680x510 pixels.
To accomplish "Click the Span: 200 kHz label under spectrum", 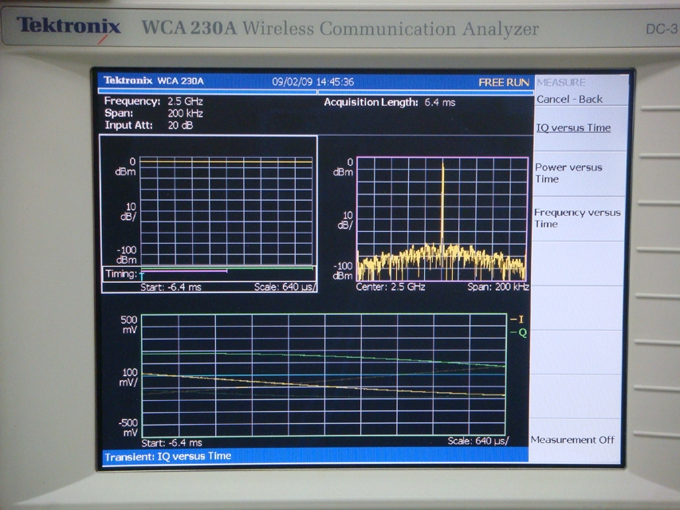I will (x=498, y=287).
